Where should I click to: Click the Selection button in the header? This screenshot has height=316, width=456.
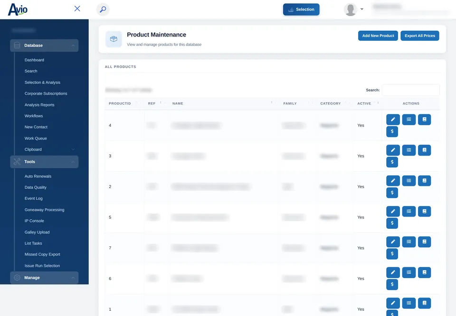pos(301,9)
